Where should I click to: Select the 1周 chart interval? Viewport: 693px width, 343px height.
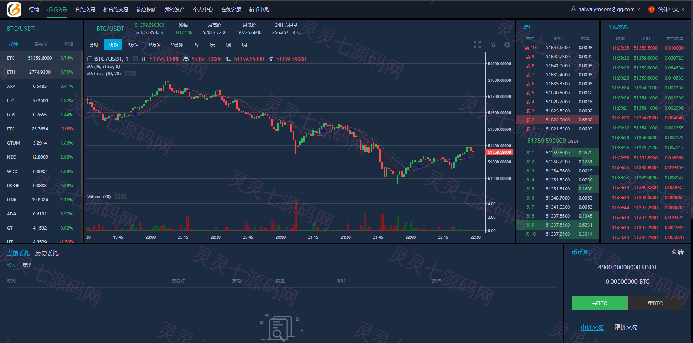228,45
